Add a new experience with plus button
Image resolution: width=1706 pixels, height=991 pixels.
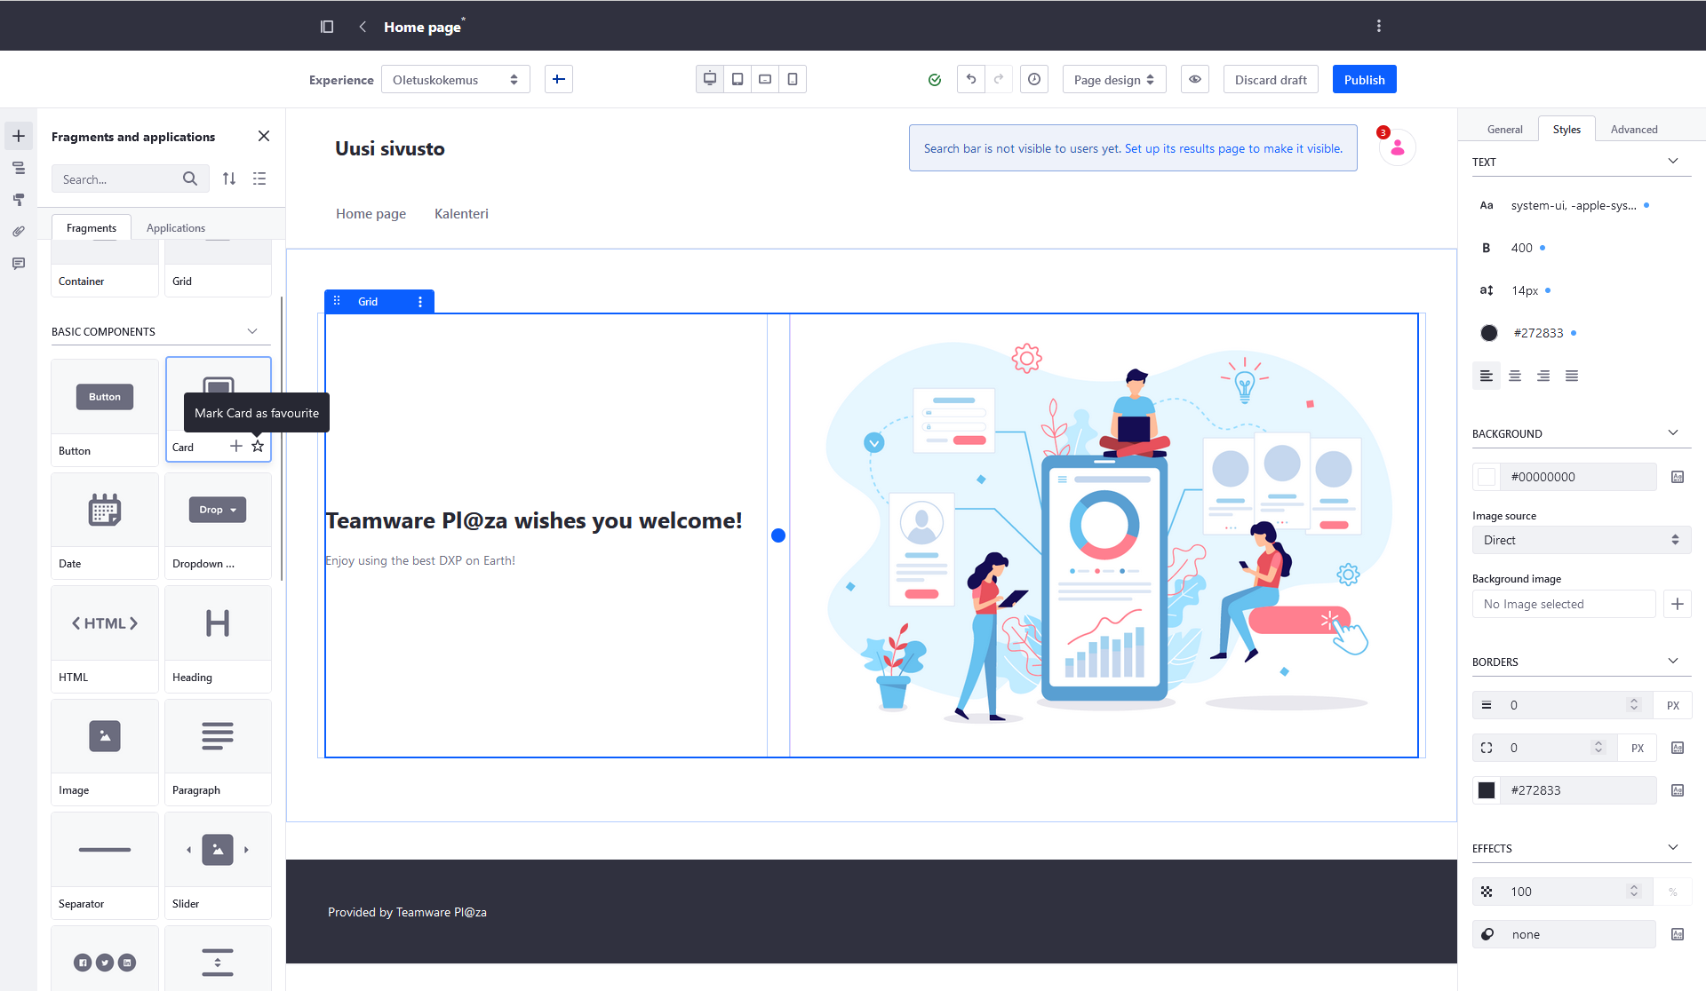coord(558,79)
